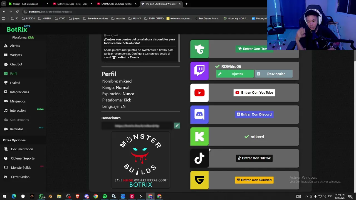Click the Guilded platform icon

[199, 180]
